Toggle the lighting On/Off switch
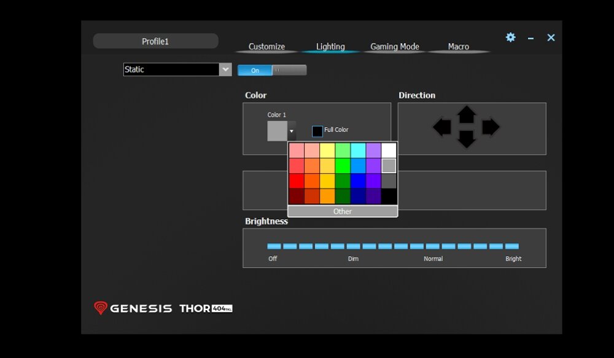614x358 pixels. tap(272, 70)
